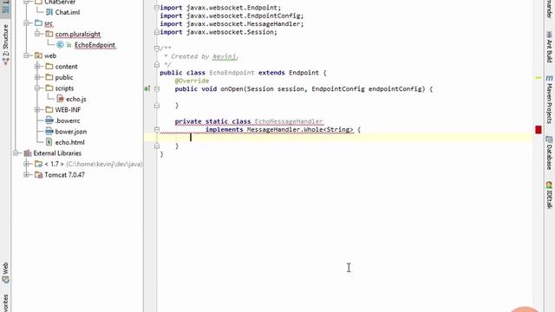
Task: Select the scripts folder
Action: coord(64,88)
